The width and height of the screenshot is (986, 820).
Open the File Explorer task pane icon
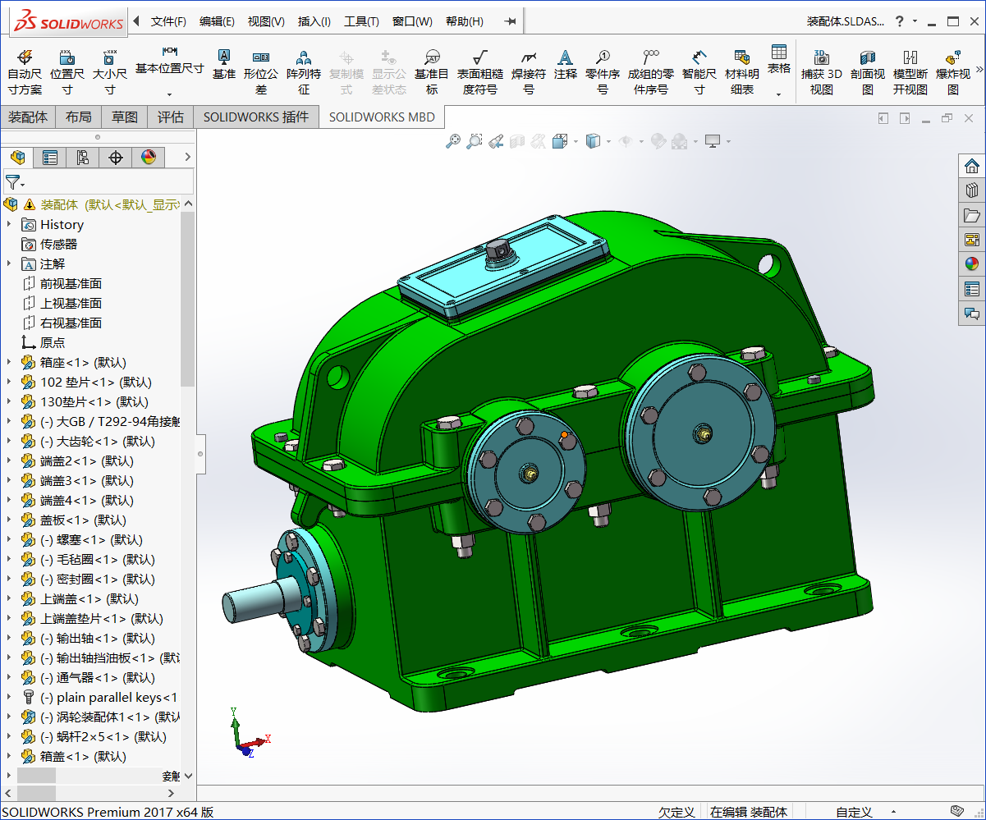pos(972,215)
